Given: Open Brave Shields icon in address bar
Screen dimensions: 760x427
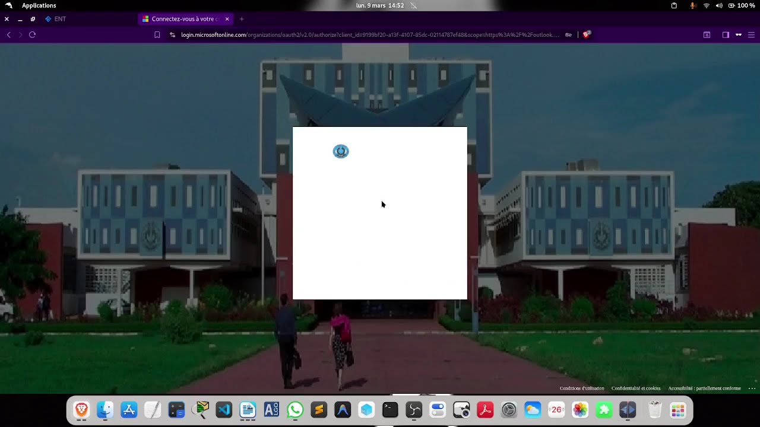Looking at the screenshot, I should (586, 34).
